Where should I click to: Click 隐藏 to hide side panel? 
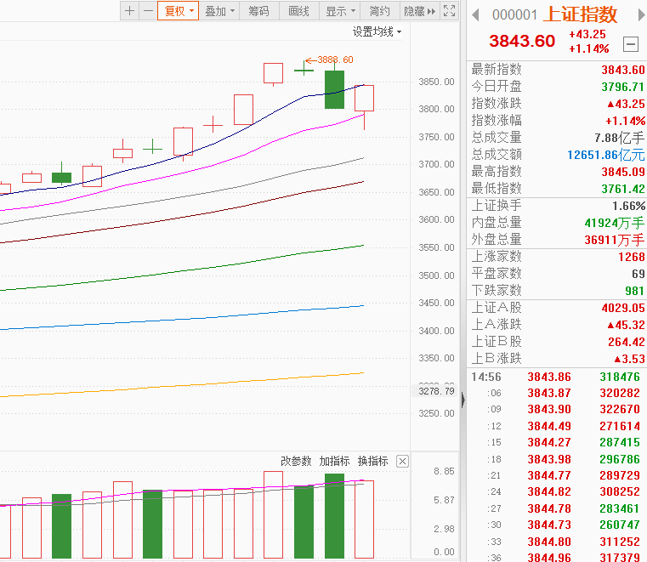(x=420, y=11)
